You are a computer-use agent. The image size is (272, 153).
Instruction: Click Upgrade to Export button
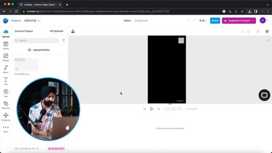click(x=239, y=21)
